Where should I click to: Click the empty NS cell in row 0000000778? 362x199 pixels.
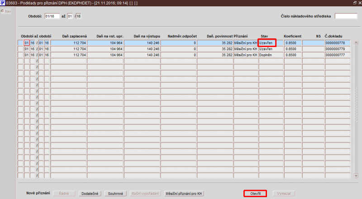point(313,43)
